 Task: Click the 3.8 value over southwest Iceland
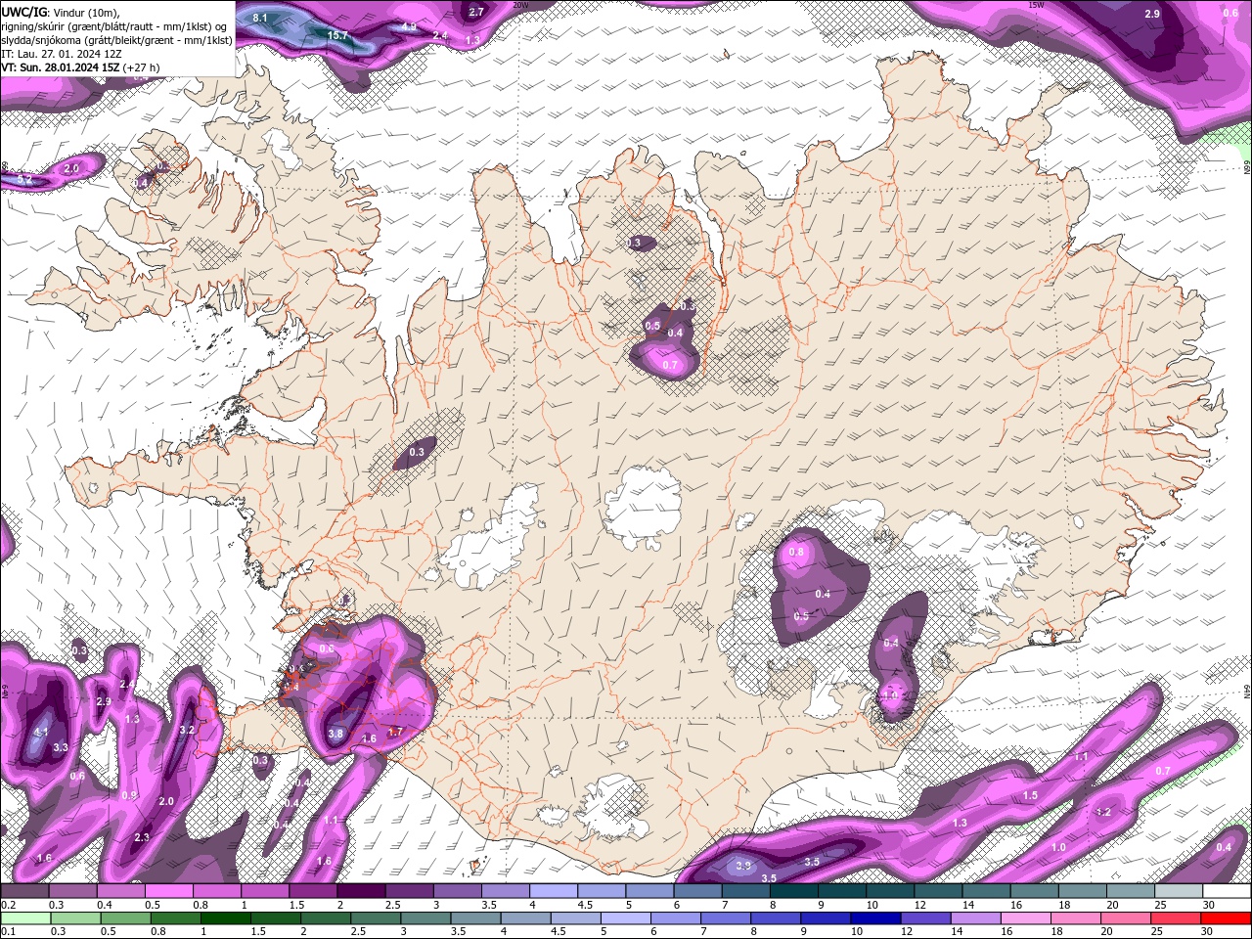(x=335, y=734)
